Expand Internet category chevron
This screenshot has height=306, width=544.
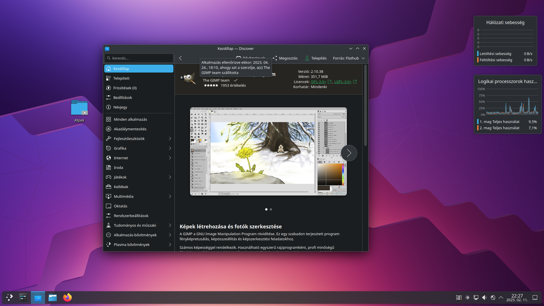pos(170,158)
